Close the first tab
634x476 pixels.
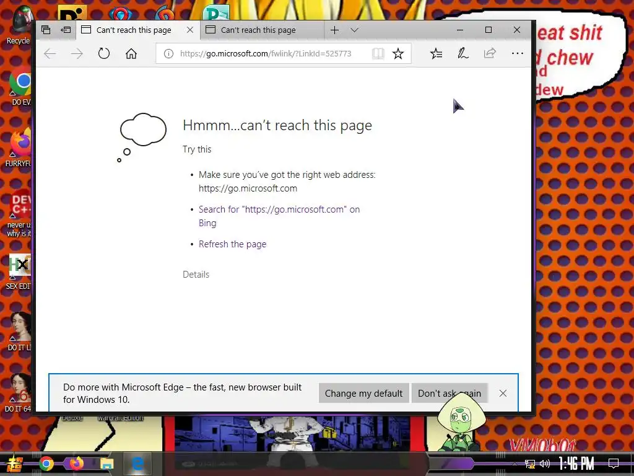pyautogui.click(x=190, y=30)
